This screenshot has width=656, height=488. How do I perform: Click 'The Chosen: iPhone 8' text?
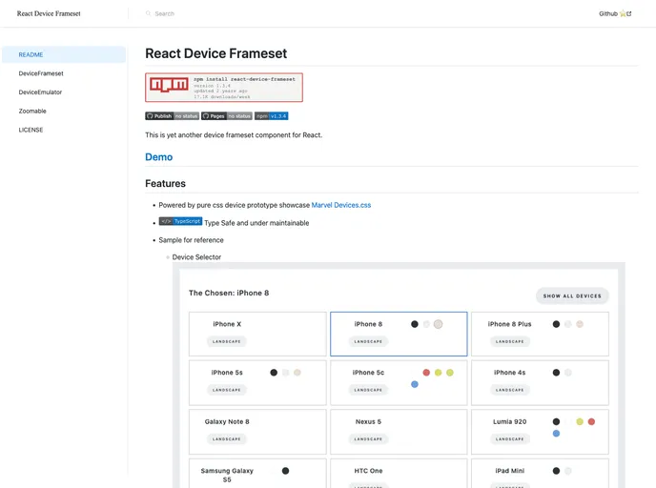pyautogui.click(x=229, y=293)
